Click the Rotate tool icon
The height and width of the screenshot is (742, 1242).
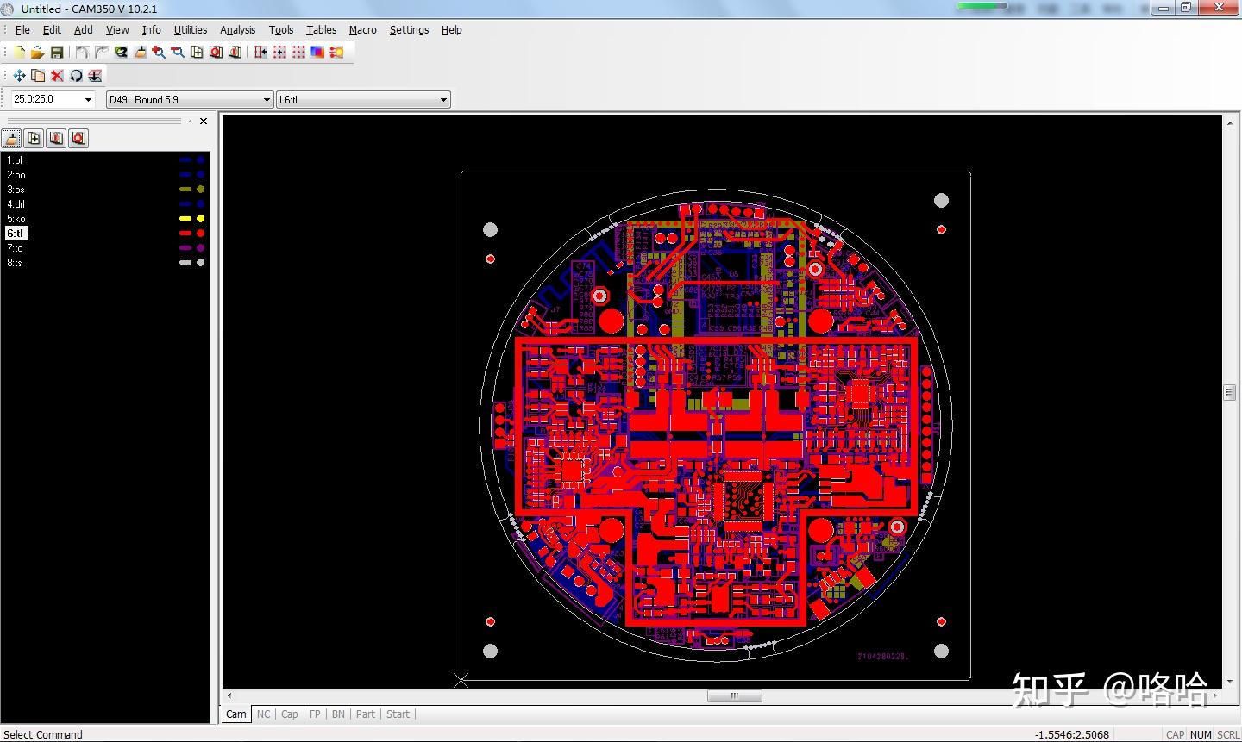pos(76,76)
